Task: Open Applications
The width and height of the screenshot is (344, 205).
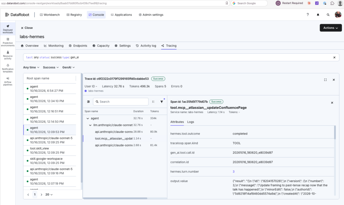Action: pos(121,15)
